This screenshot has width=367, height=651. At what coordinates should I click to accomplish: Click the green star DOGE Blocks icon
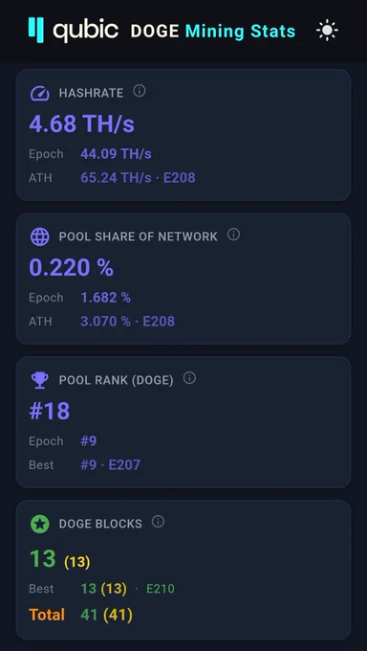(x=40, y=524)
